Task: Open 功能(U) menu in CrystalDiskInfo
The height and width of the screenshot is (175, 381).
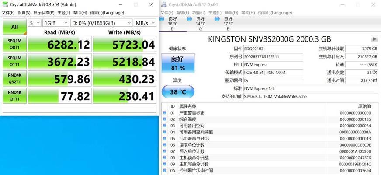Action: pyautogui.click(x=199, y=13)
